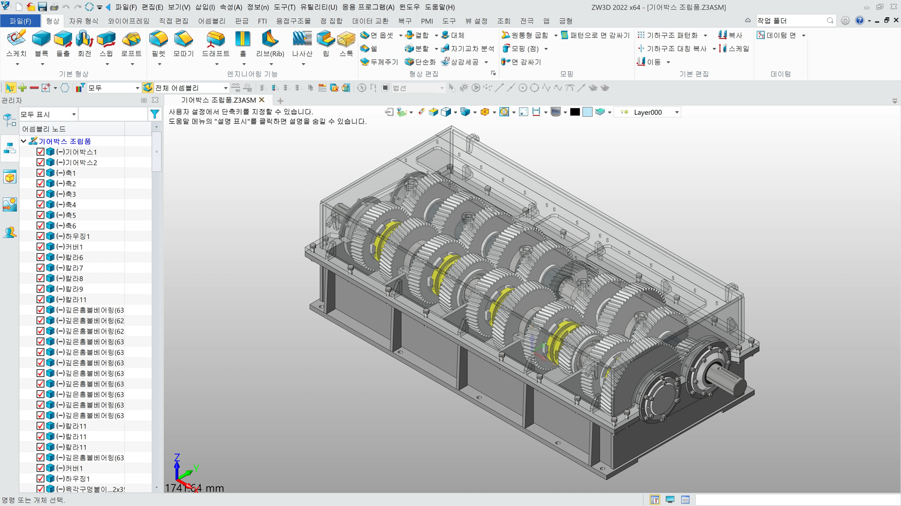This screenshot has width=901, height=506.
Task: Click the 작업 폴더 search field
Action: [795, 21]
